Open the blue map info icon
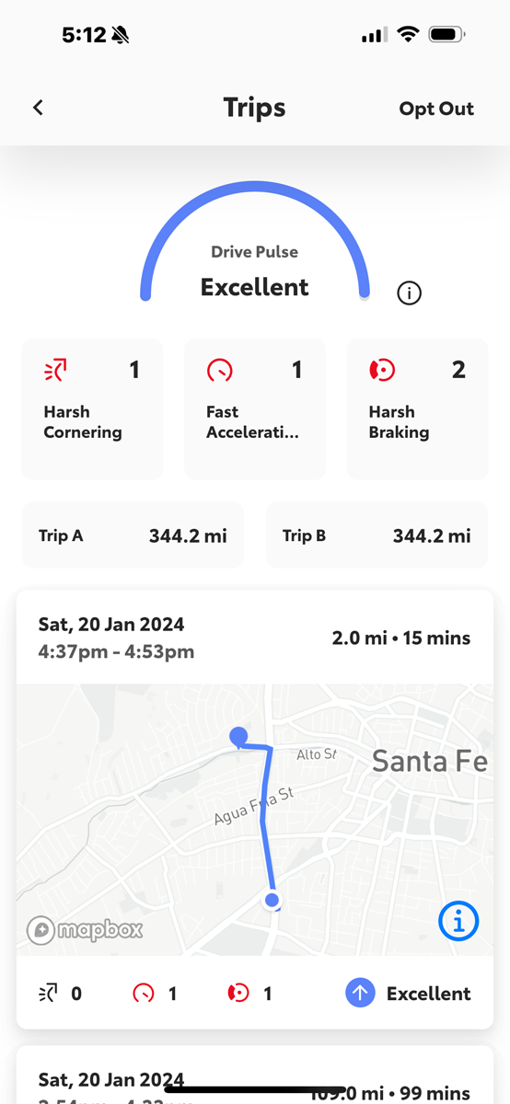510x1104 pixels. coord(458,920)
